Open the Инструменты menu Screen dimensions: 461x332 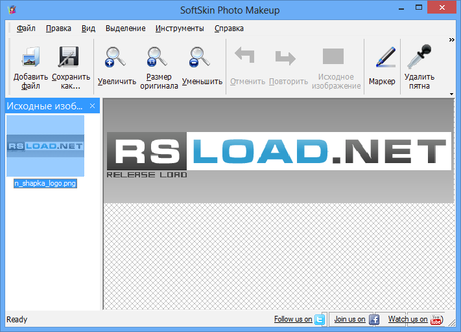pyautogui.click(x=180, y=28)
